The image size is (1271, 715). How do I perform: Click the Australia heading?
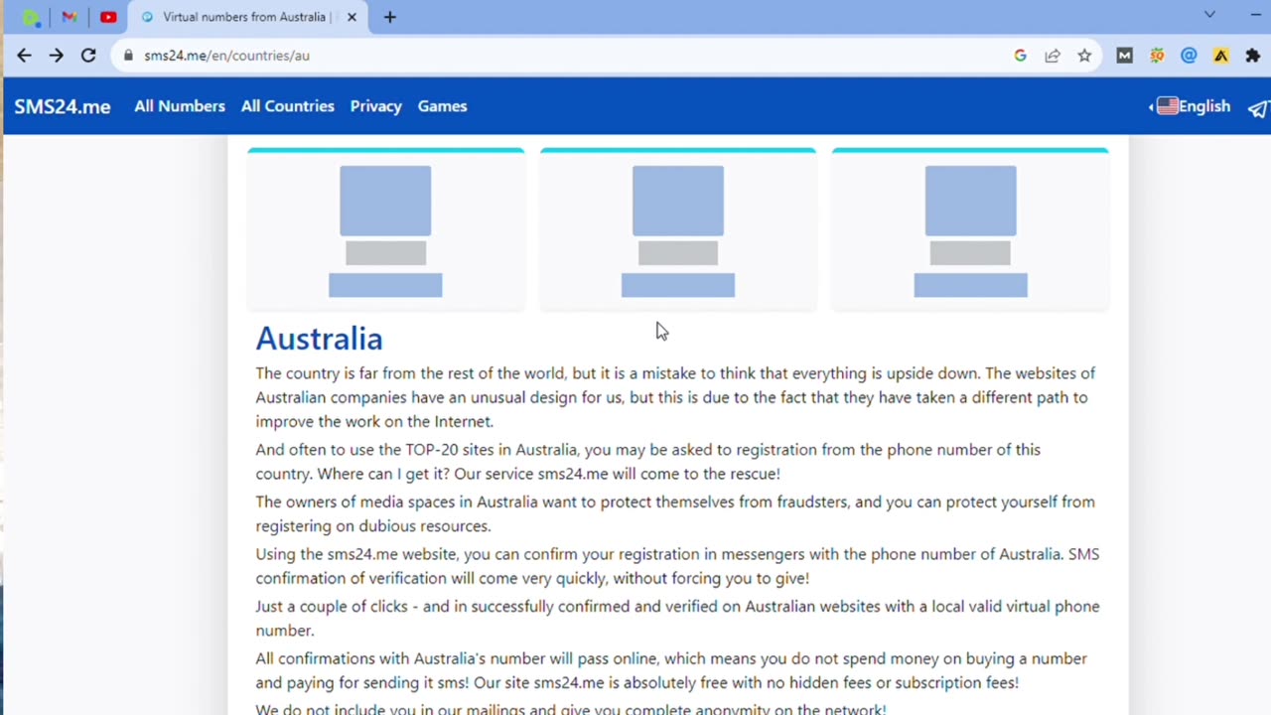pyautogui.click(x=319, y=339)
